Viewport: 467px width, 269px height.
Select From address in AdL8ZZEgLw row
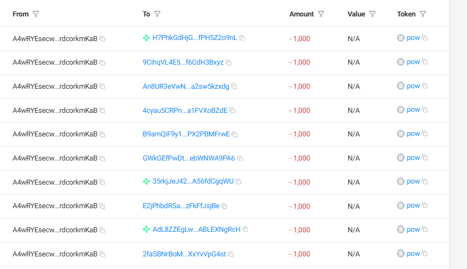click(x=55, y=230)
